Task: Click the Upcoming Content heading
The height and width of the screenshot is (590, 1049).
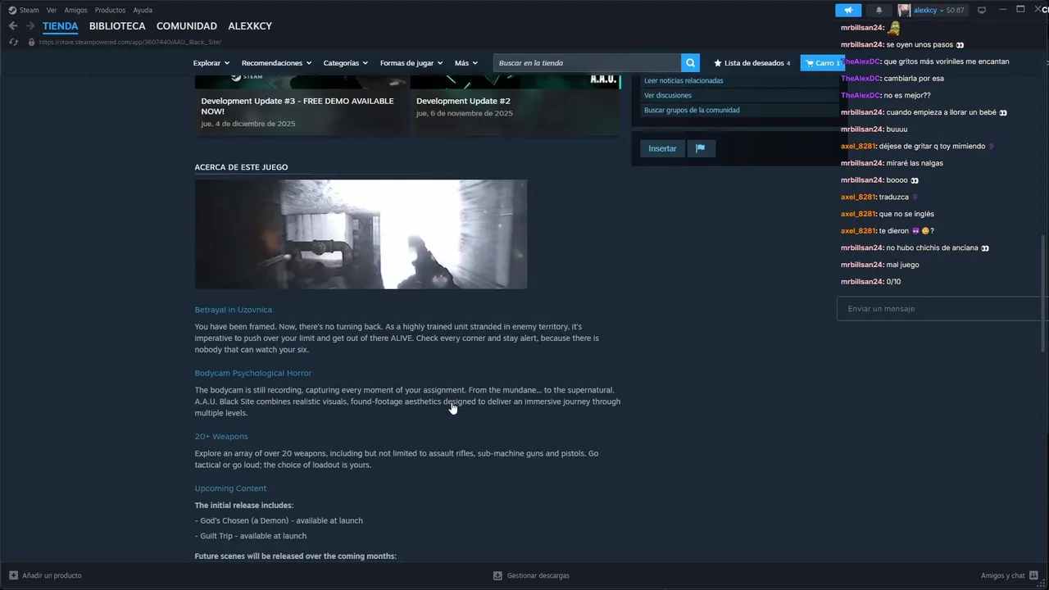Action: [230, 488]
